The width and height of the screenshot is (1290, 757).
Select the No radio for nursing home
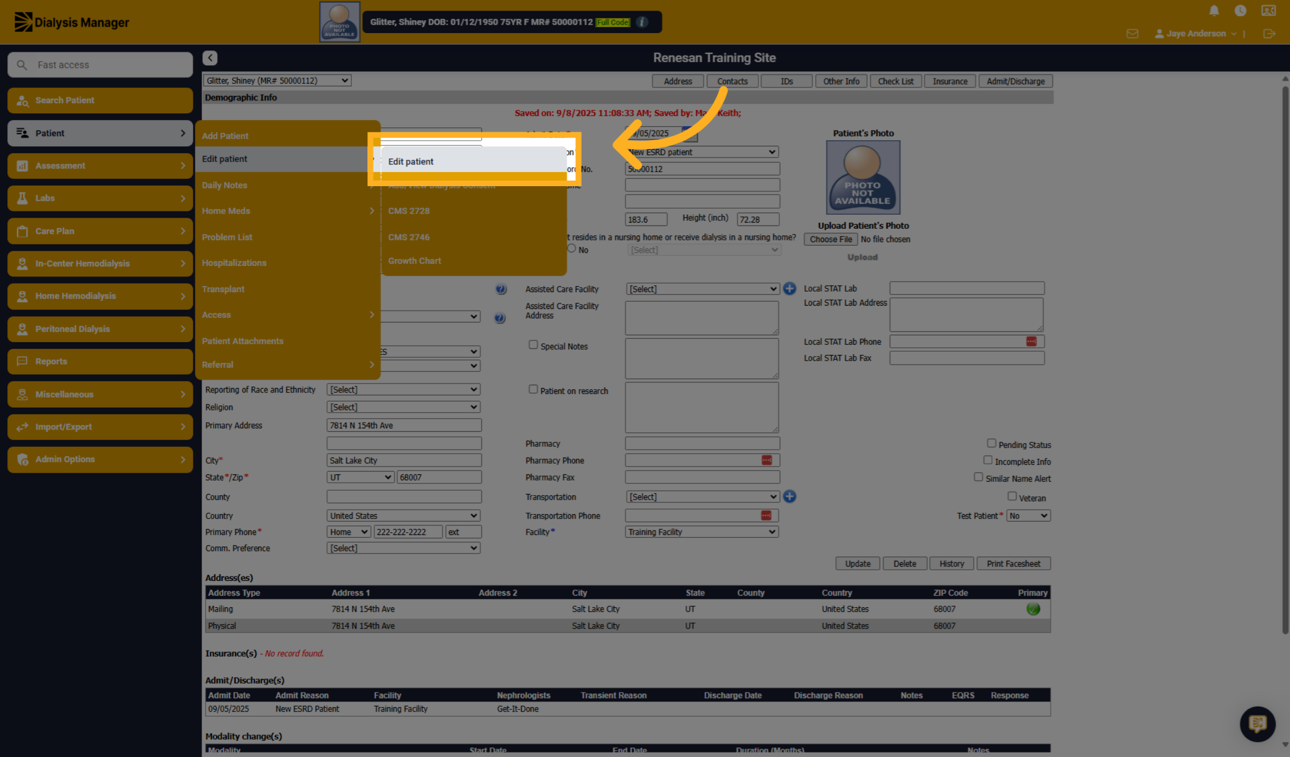572,248
